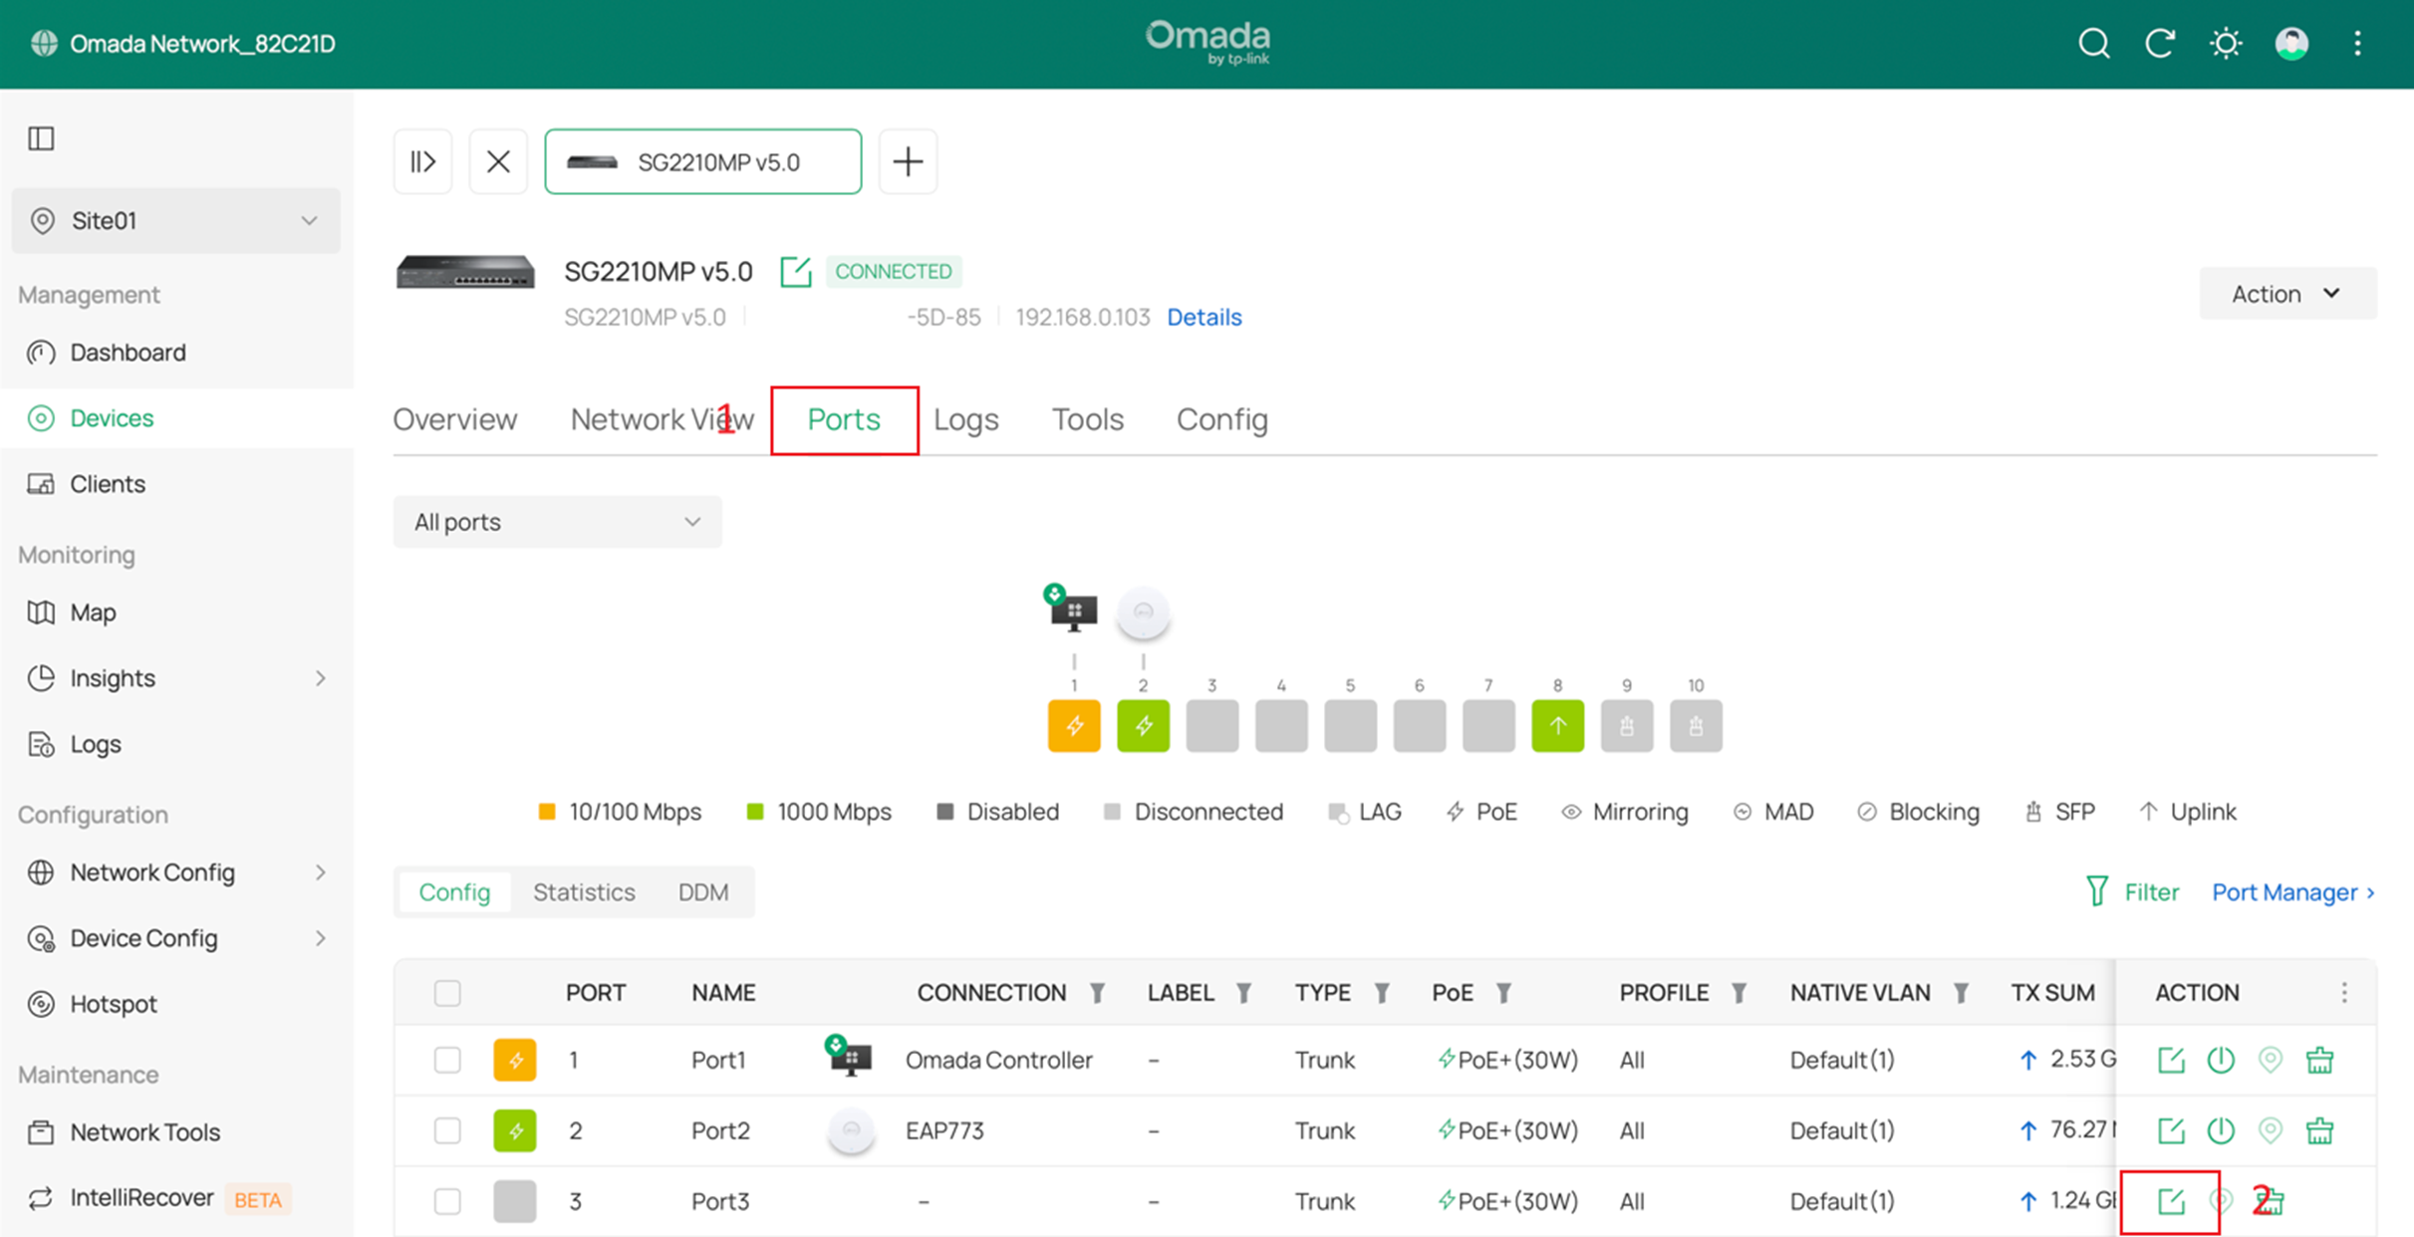Image resolution: width=2414 pixels, height=1237 pixels.
Task: Select the green uplink port 8 square
Action: click(1557, 726)
